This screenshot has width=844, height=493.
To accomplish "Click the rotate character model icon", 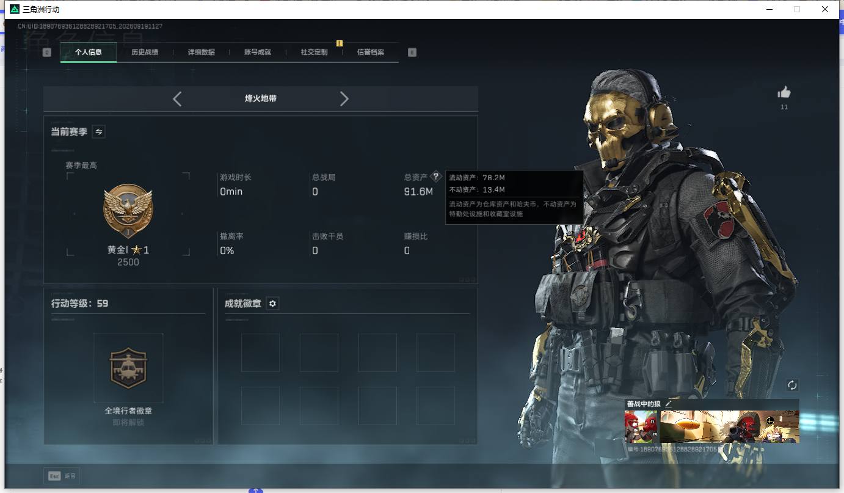I will coord(793,385).
